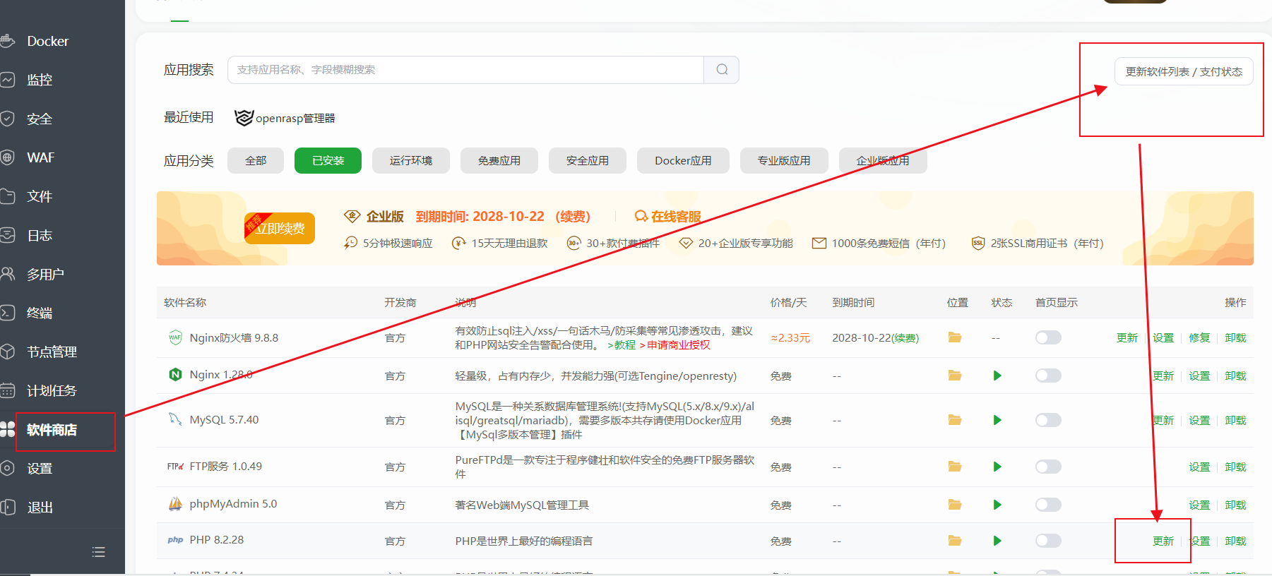Select the Docker应用 category tab
This screenshot has height=576, width=1272.
pyautogui.click(x=683, y=160)
